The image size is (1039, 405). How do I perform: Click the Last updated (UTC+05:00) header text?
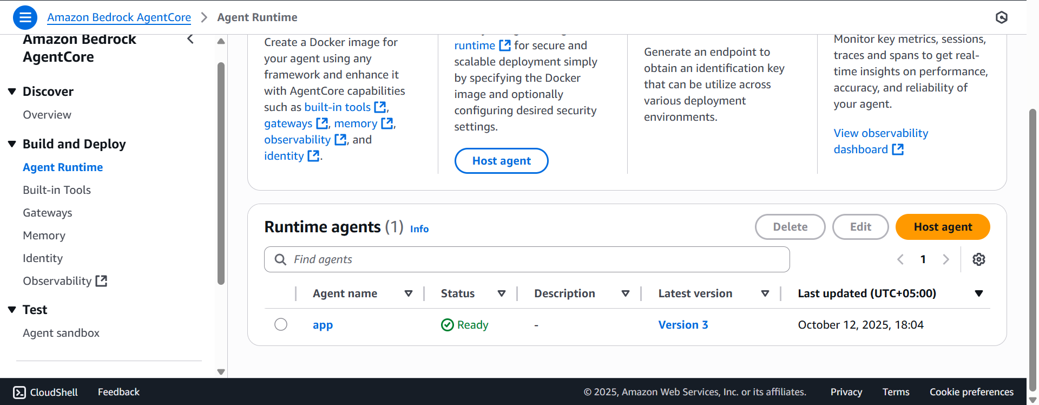coord(867,293)
